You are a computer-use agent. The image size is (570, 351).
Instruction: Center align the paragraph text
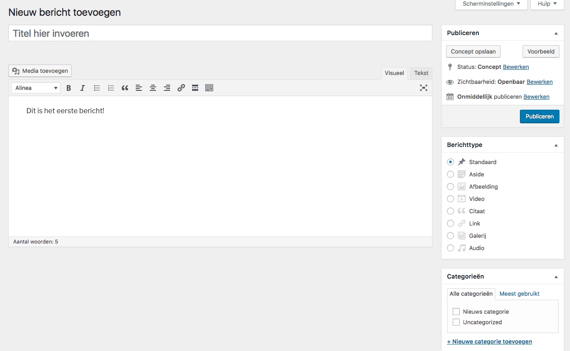pos(153,88)
